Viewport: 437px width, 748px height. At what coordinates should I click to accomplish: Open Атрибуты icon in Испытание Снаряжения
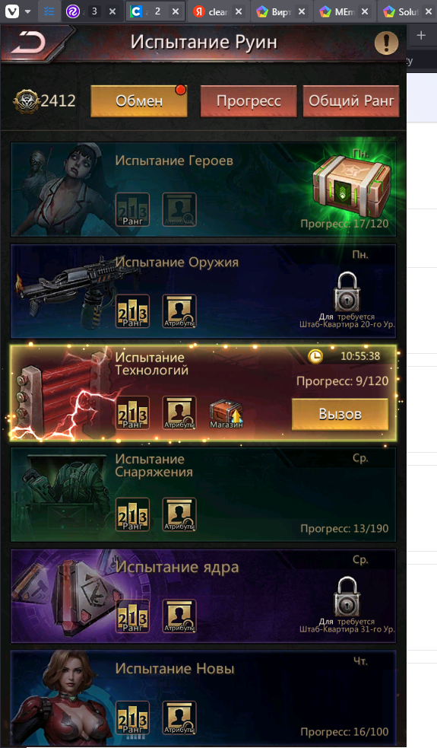179,514
